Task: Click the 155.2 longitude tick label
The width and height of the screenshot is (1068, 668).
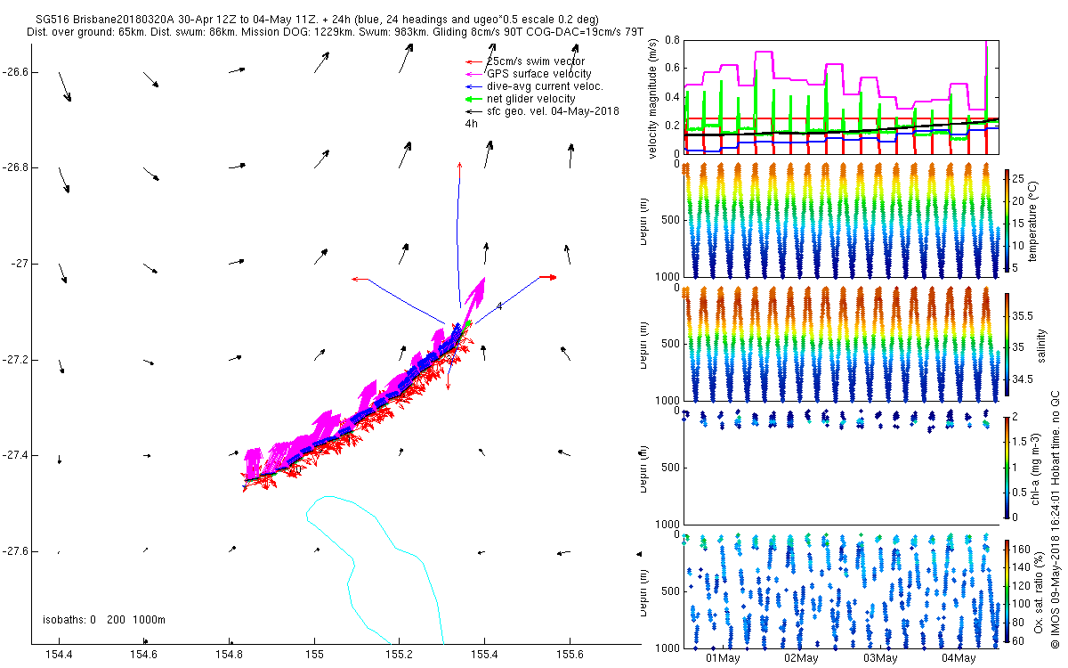Action: [x=399, y=655]
